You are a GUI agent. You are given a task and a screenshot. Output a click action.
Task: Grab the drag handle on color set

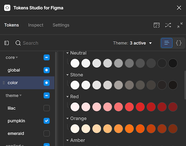(4, 83)
